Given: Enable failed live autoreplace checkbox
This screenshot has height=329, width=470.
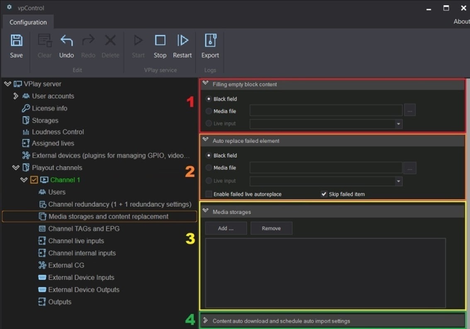Looking at the screenshot, I should point(209,194).
